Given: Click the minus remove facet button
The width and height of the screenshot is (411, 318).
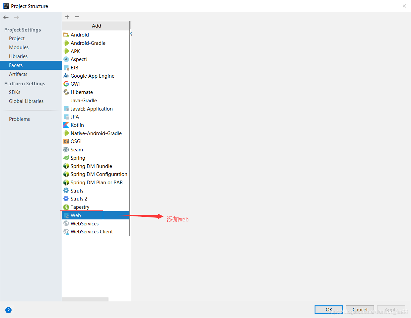Looking at the screenshot, I should coord(77,17).
